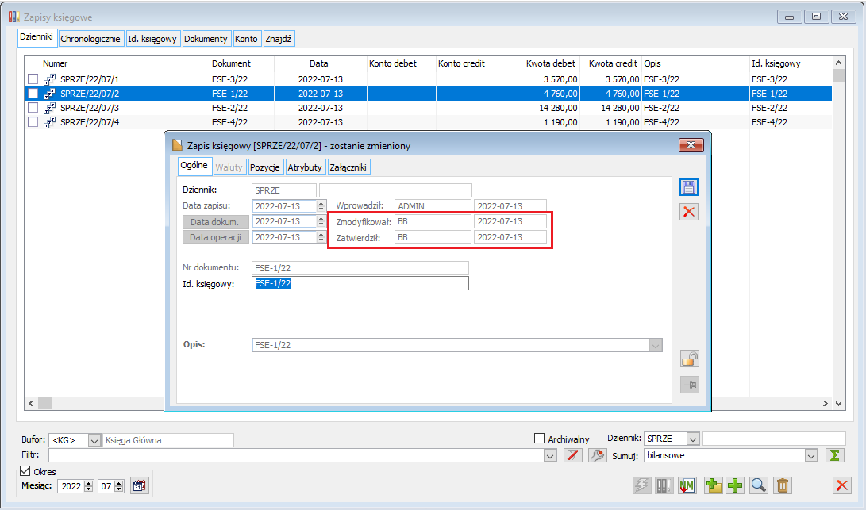Close the list window with the bottom red X icon
This screenshot has height=510, width=866.
click(841, 485)
